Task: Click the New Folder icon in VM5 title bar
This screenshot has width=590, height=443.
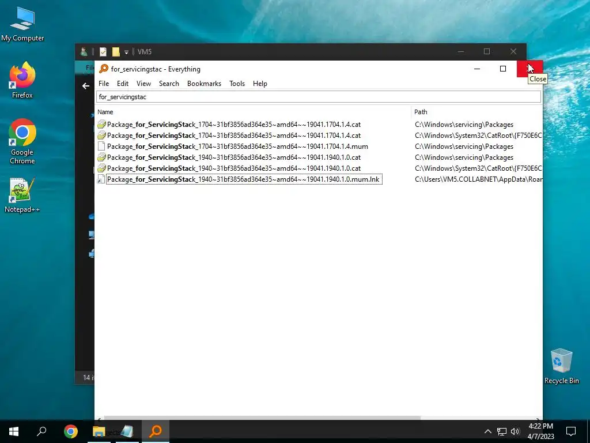Action: coord(116,51)
